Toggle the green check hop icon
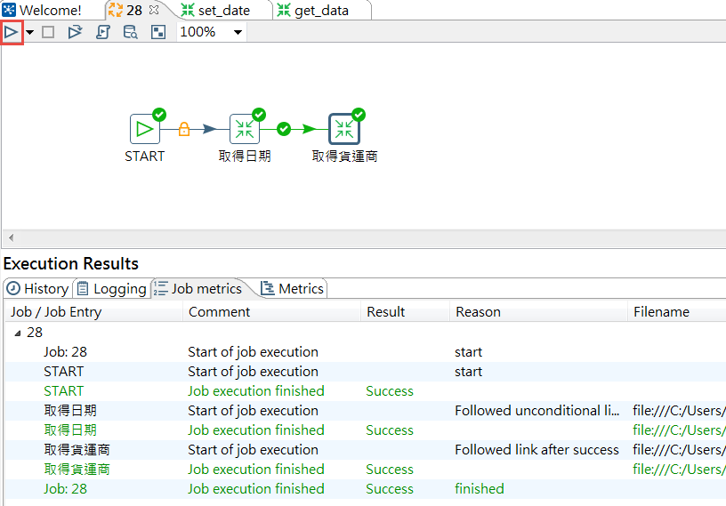 284,129
